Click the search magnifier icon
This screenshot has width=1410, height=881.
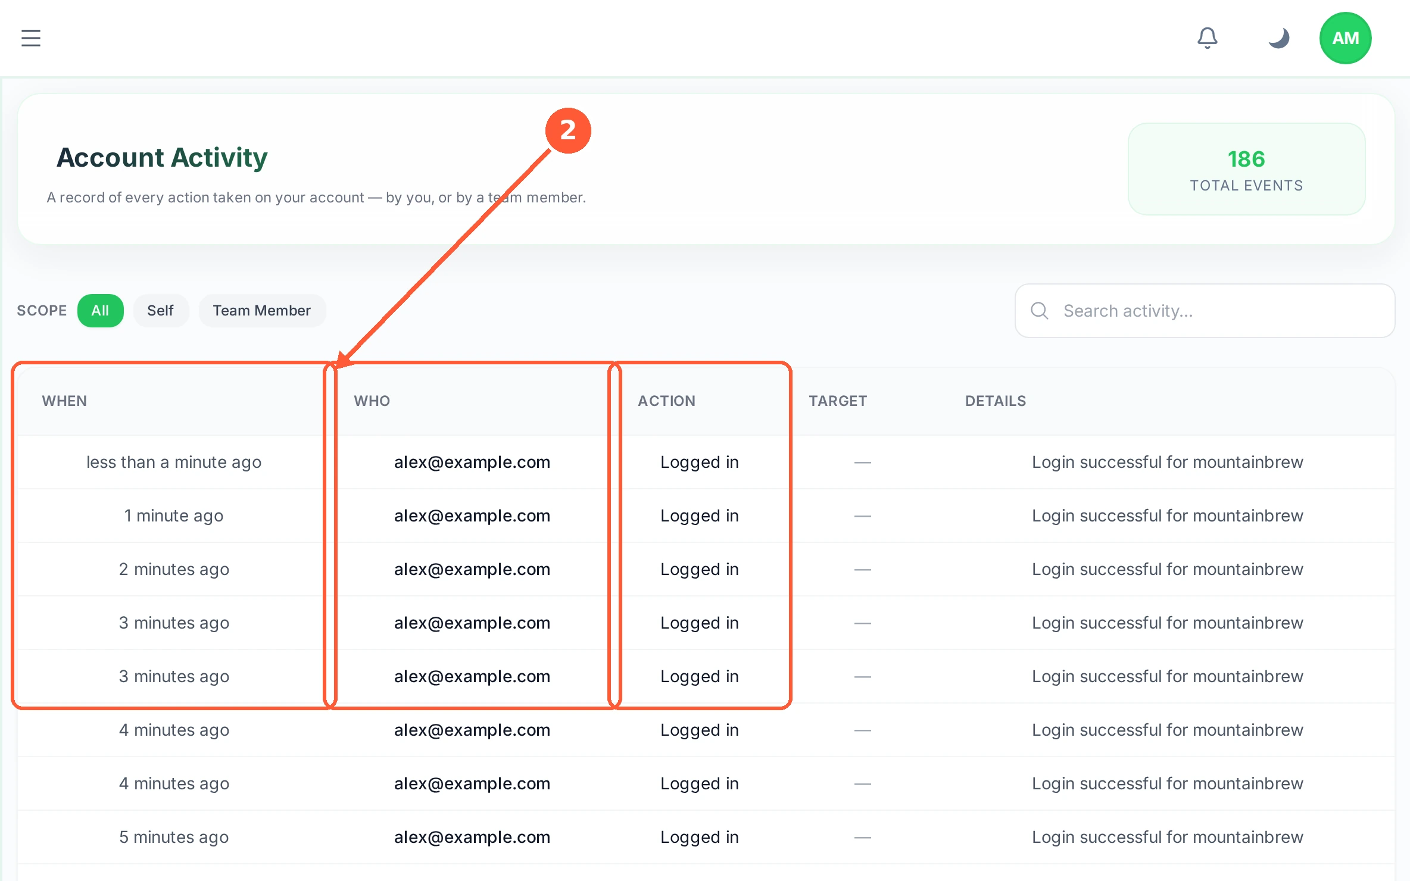[1040, 311]
